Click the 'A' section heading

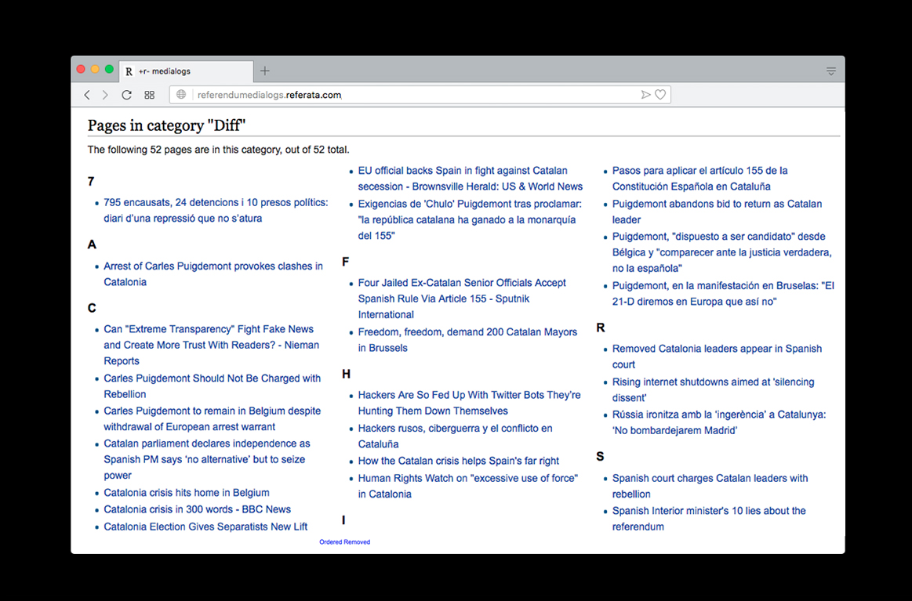92,244
